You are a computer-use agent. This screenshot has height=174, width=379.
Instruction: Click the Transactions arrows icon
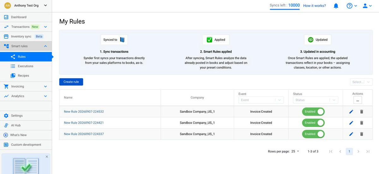6,27
